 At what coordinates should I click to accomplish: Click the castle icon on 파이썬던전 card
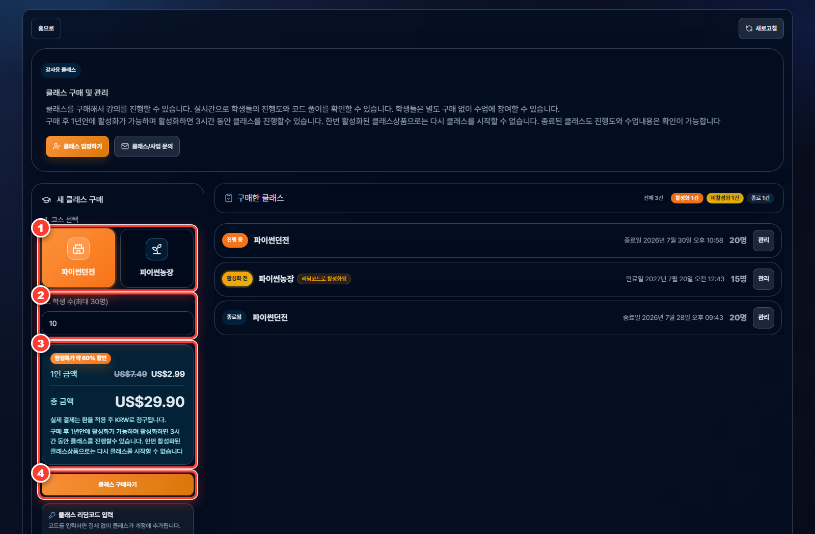78,249
